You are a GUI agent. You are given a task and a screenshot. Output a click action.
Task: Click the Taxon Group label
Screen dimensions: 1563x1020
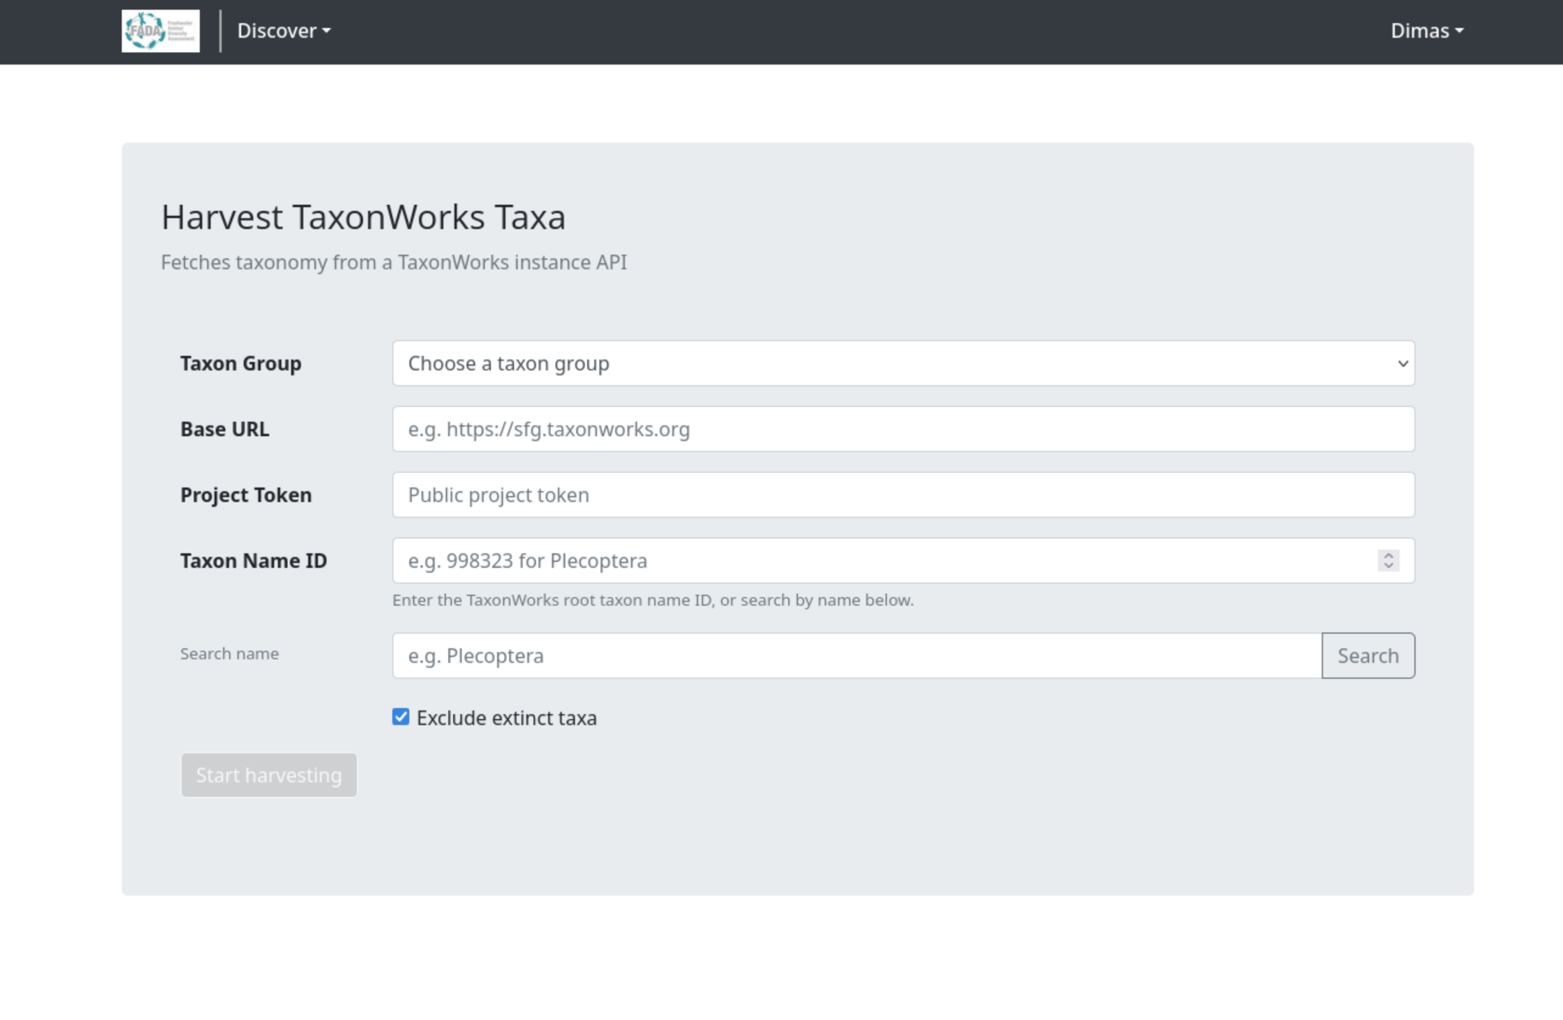pyautogui.click(x=241, y=363)
